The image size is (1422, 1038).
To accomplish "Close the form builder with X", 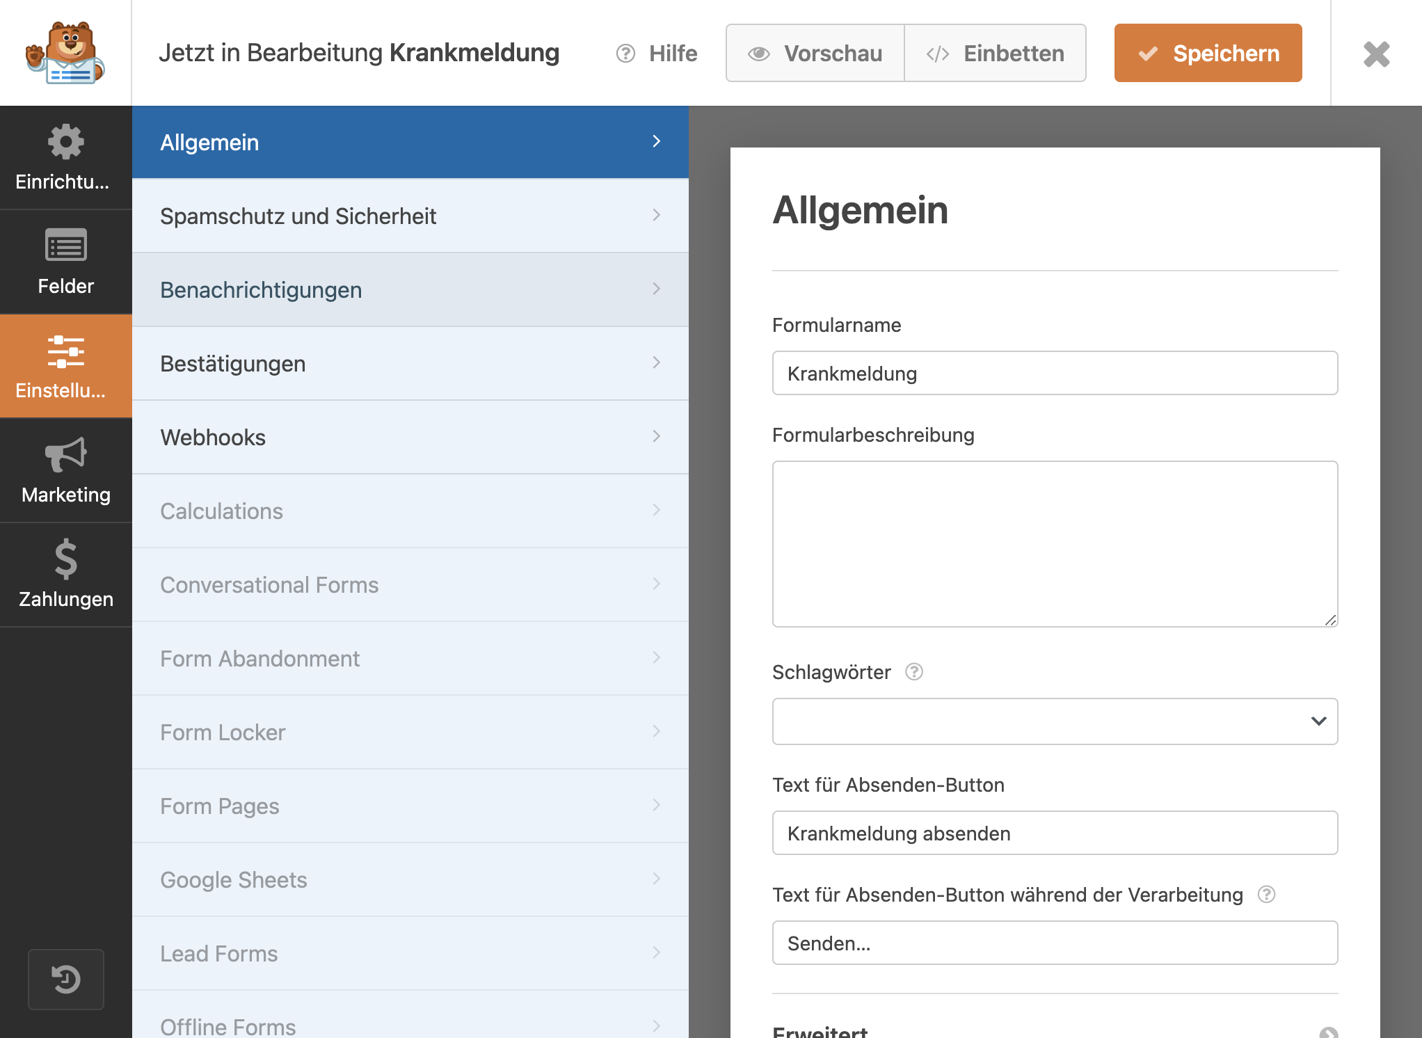I will [x=1376, y=54].
